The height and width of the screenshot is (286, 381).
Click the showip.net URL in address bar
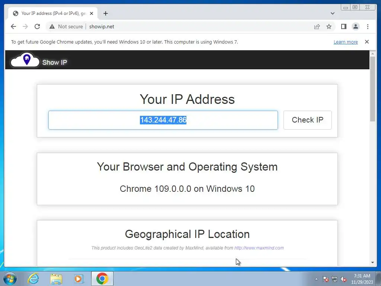pyautogui.click(x=102, y=26)
